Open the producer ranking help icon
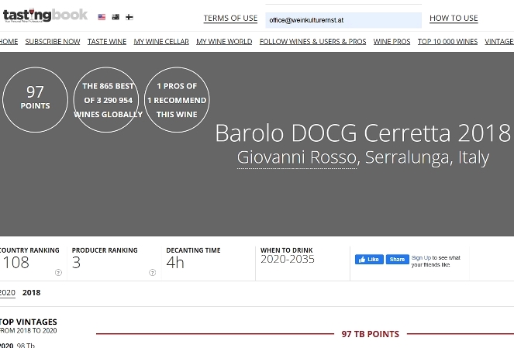This screenshot has height=348, width=514. [x=152, y=272]
